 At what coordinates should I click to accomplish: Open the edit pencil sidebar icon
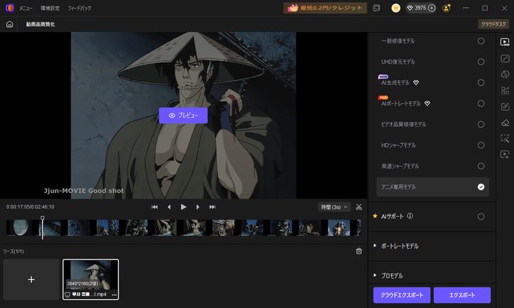click(505, 107)
